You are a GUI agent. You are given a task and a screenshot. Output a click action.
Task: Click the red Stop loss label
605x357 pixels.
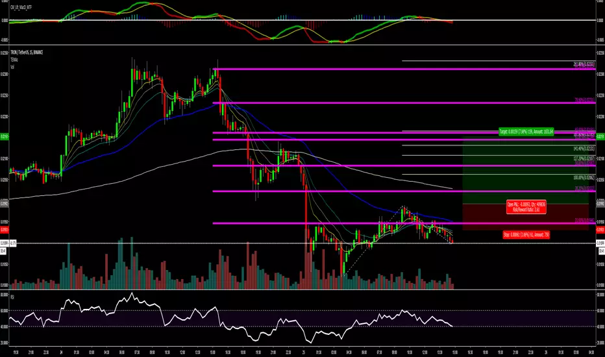pyautogui.click(x=526, y=235)
